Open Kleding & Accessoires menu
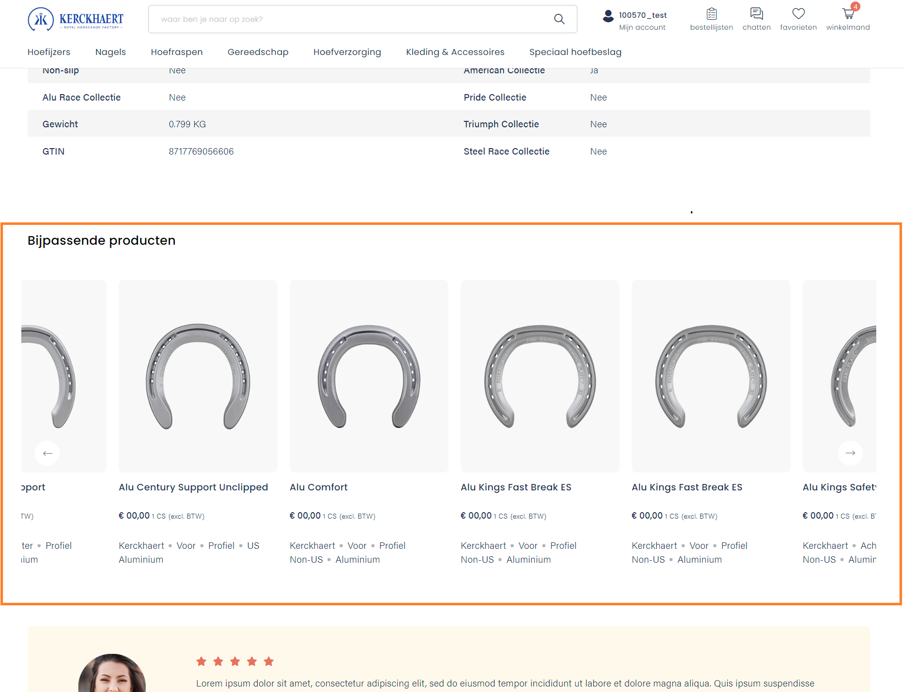 pos(455,52)
